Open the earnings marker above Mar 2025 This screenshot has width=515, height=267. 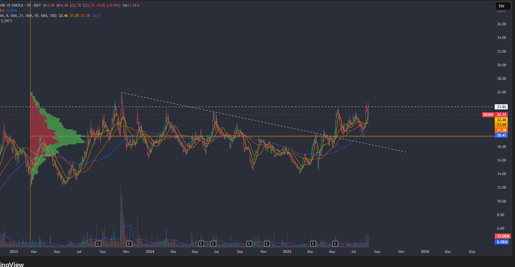(313, 243)
